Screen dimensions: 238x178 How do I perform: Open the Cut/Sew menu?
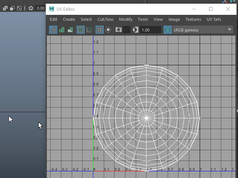tap(105, 19)
